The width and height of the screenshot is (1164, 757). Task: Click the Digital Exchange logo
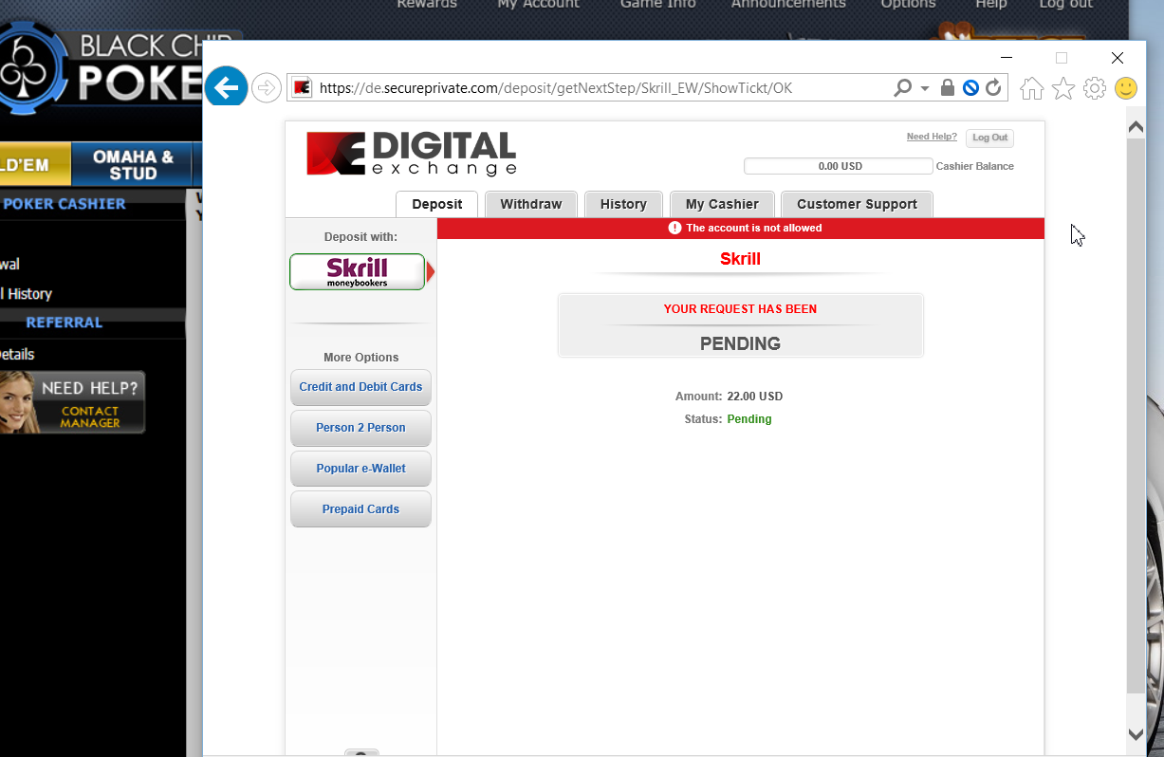coord(412,154)
